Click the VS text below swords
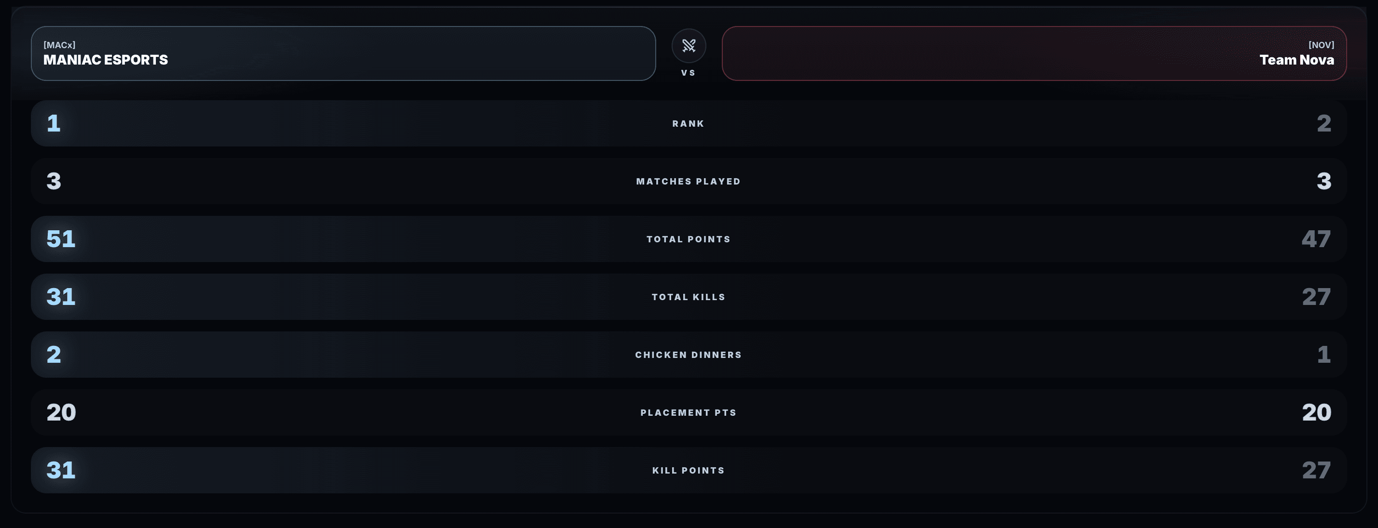The image size is (1378, 528). [689, 73]
